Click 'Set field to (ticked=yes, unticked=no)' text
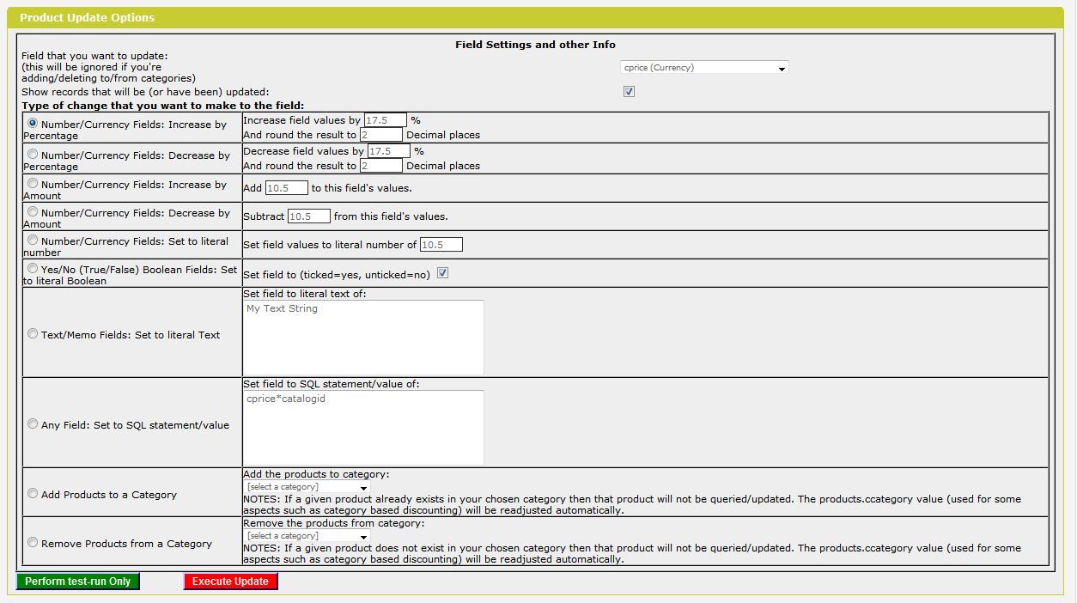 click(337, 274)
